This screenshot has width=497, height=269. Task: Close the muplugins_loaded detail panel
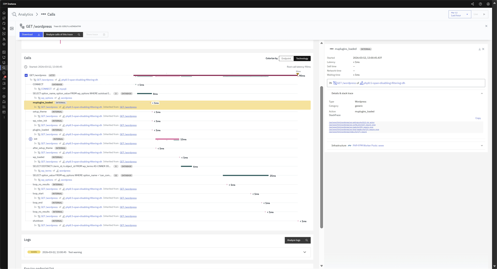pos(483,49)
